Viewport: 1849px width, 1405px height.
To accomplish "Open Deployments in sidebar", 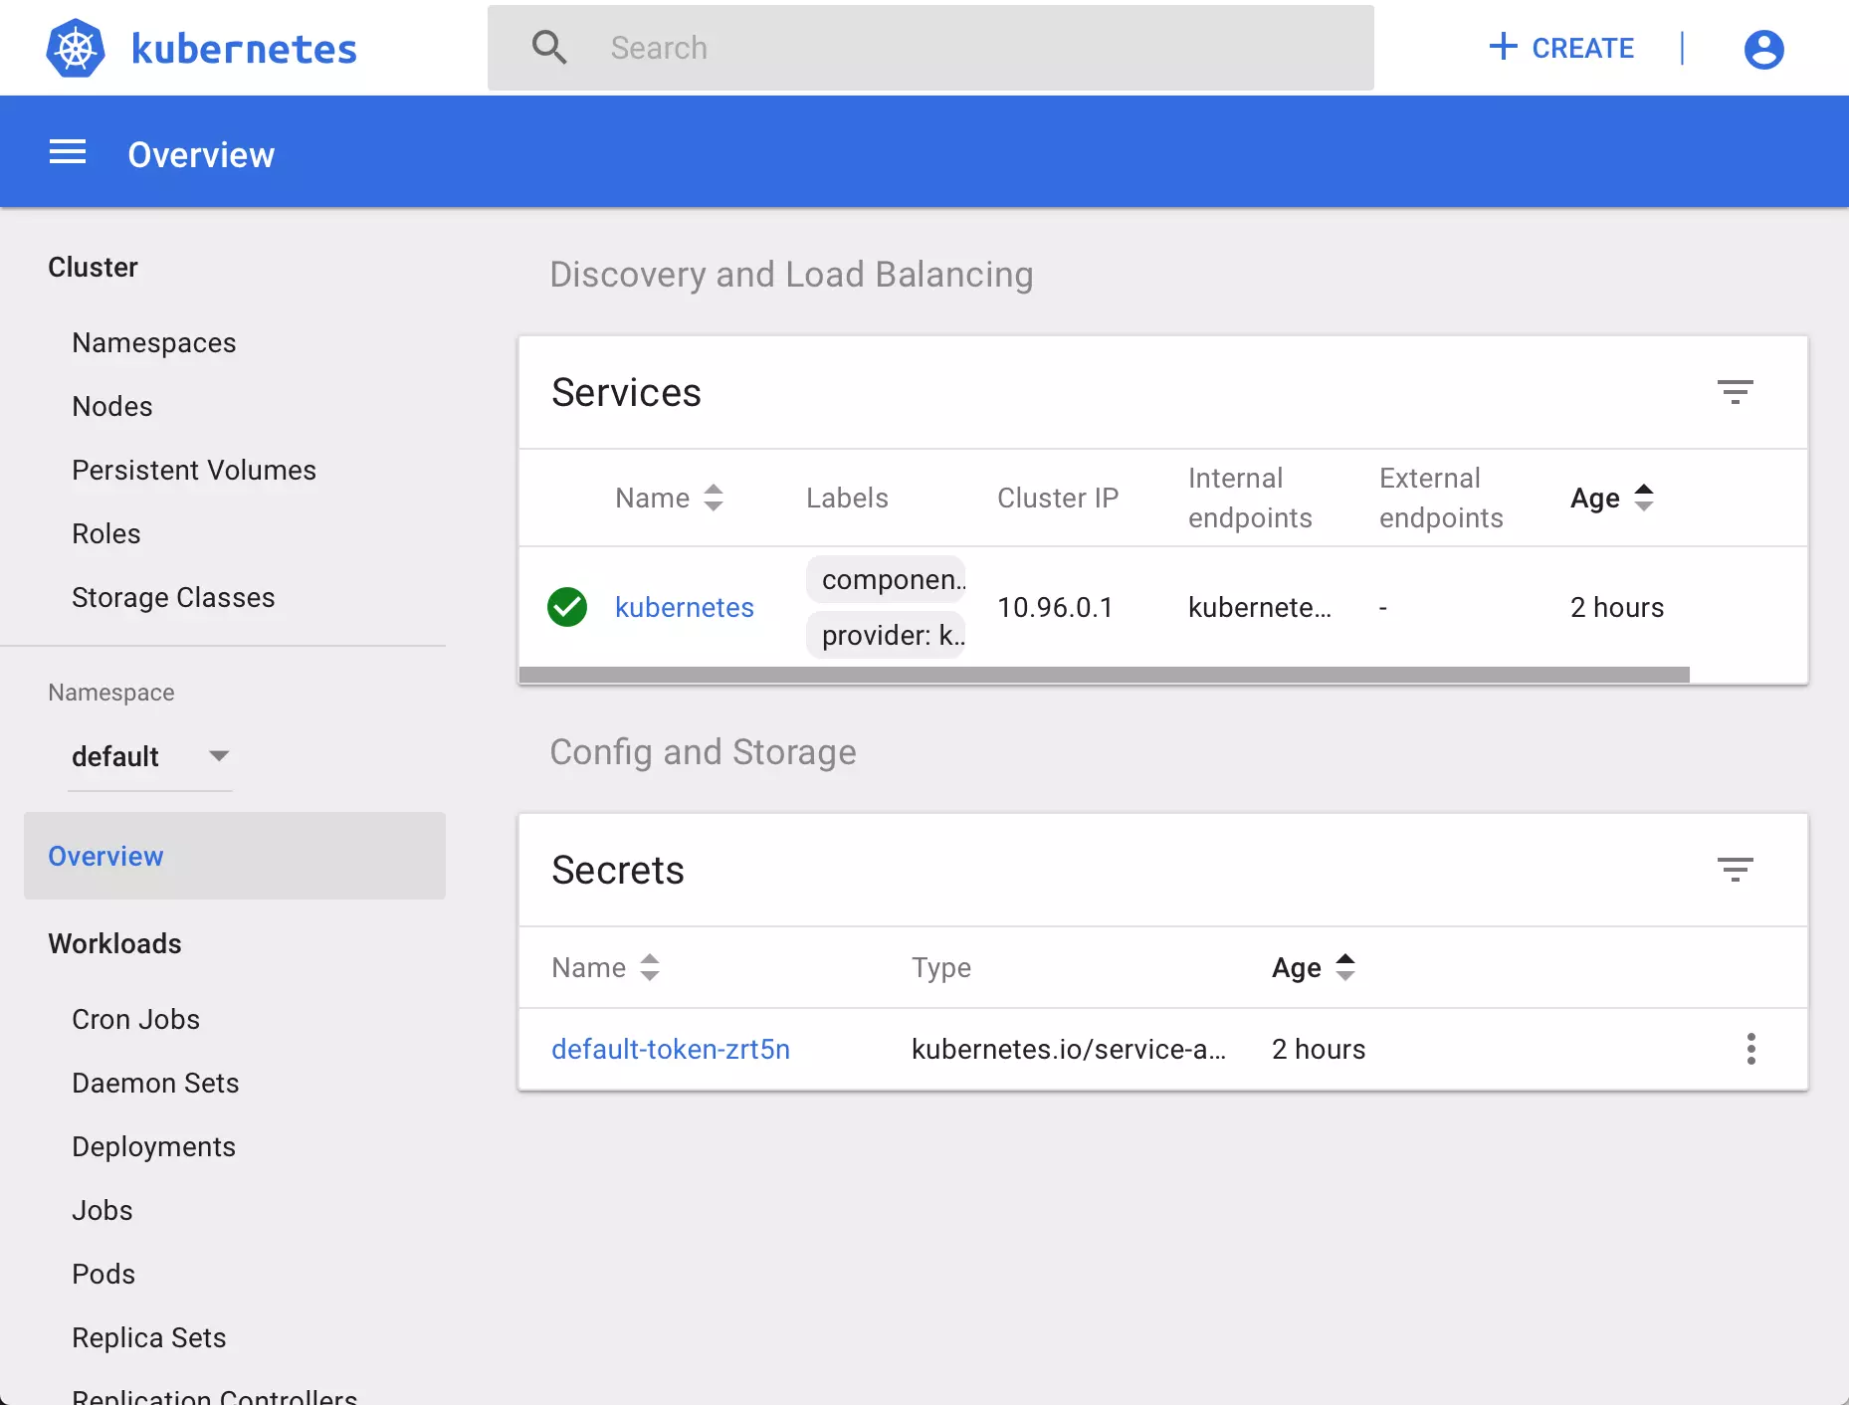I will coord(154,1146).
